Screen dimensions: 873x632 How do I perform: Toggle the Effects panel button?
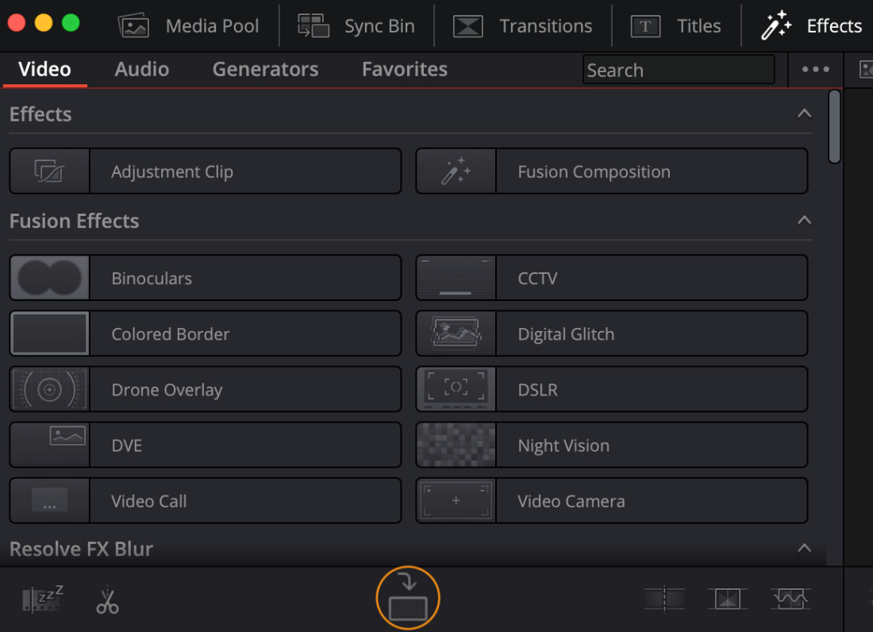pyautogui.click(x=810, y=25)
